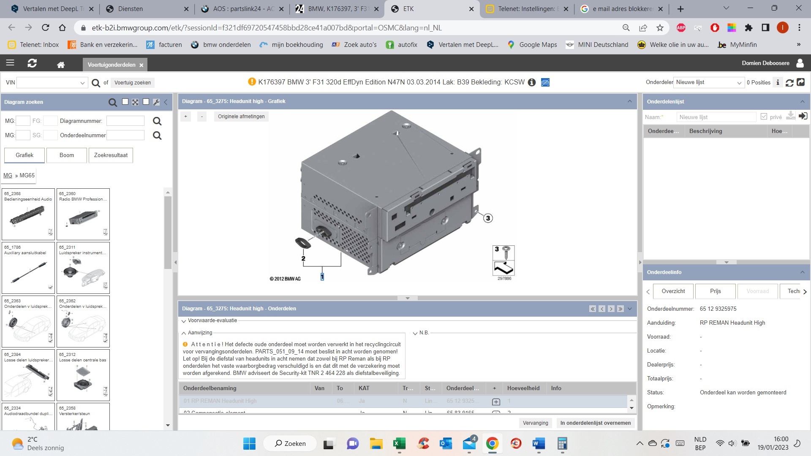
Task: Open the wrench settings in Diagram zoeken
Action: pos(156,102)
